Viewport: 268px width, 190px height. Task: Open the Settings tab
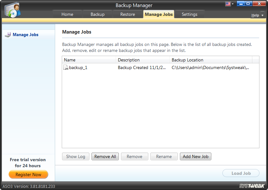pos(189,14)
